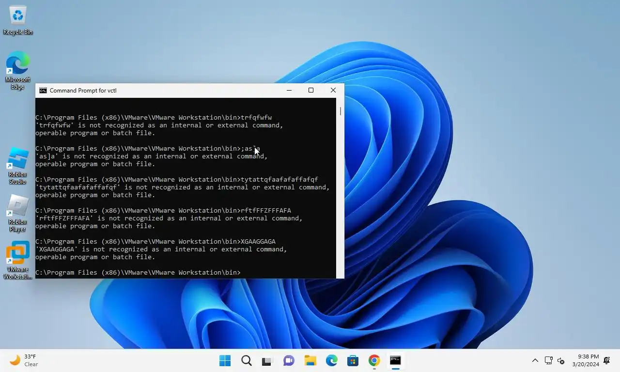Screen dimensions: 620x372
Task: Click the error line quoting 'as]a'
Action: point(152,156)
